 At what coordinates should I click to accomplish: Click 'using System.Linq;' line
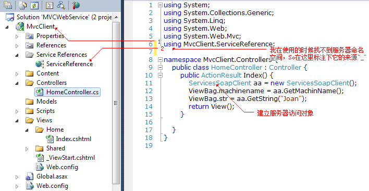coord(194,21)
